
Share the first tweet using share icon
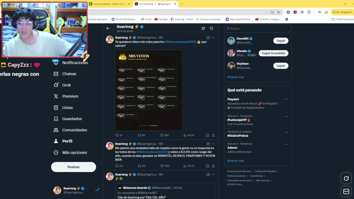(213, 135)
